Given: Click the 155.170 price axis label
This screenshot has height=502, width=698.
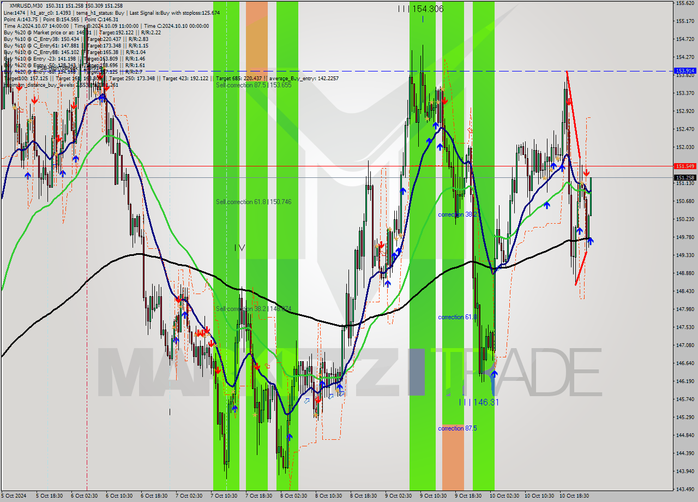Looking at the screenshot, I should [685, 21].
